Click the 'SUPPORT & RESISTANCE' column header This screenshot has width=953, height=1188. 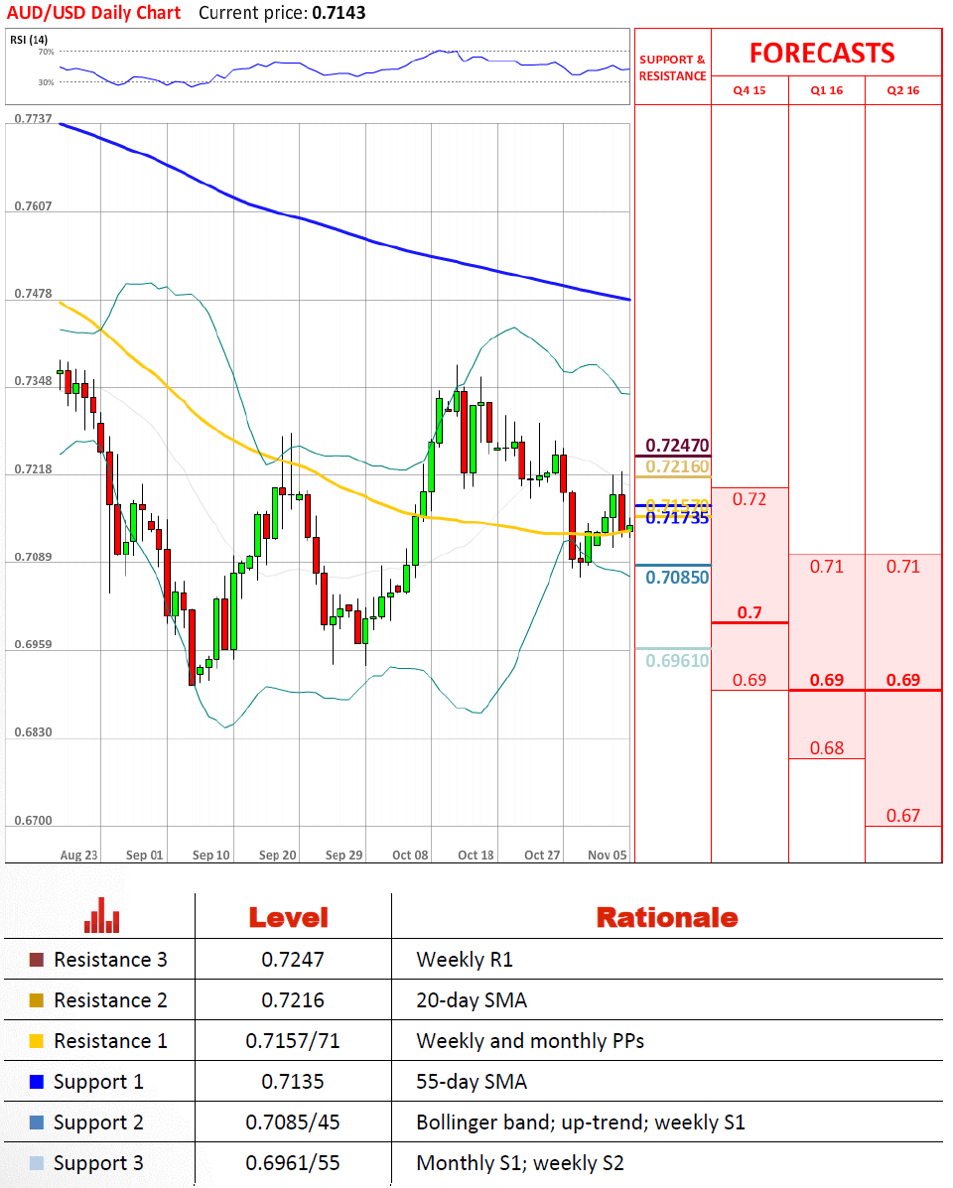(x=672, y=67)
